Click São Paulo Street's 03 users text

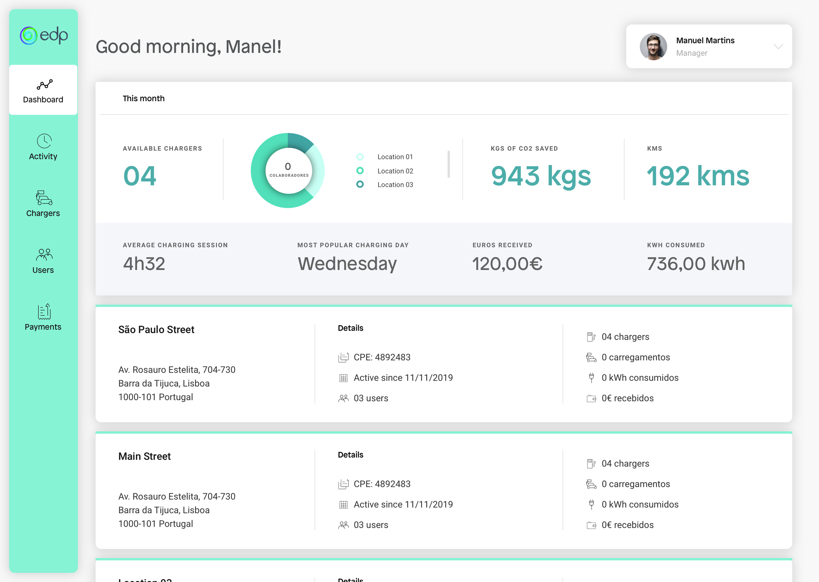(371, 398)
